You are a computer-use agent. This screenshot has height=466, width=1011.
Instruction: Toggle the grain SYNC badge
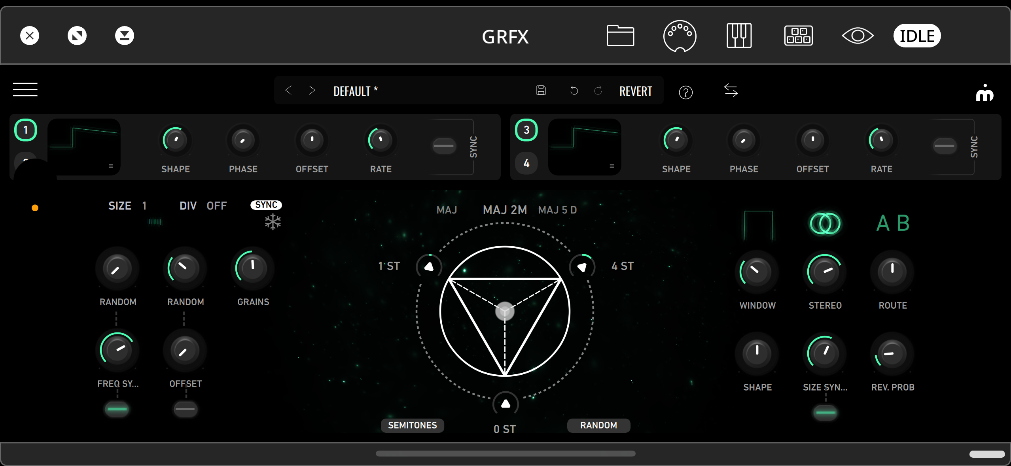coord(266,205)
